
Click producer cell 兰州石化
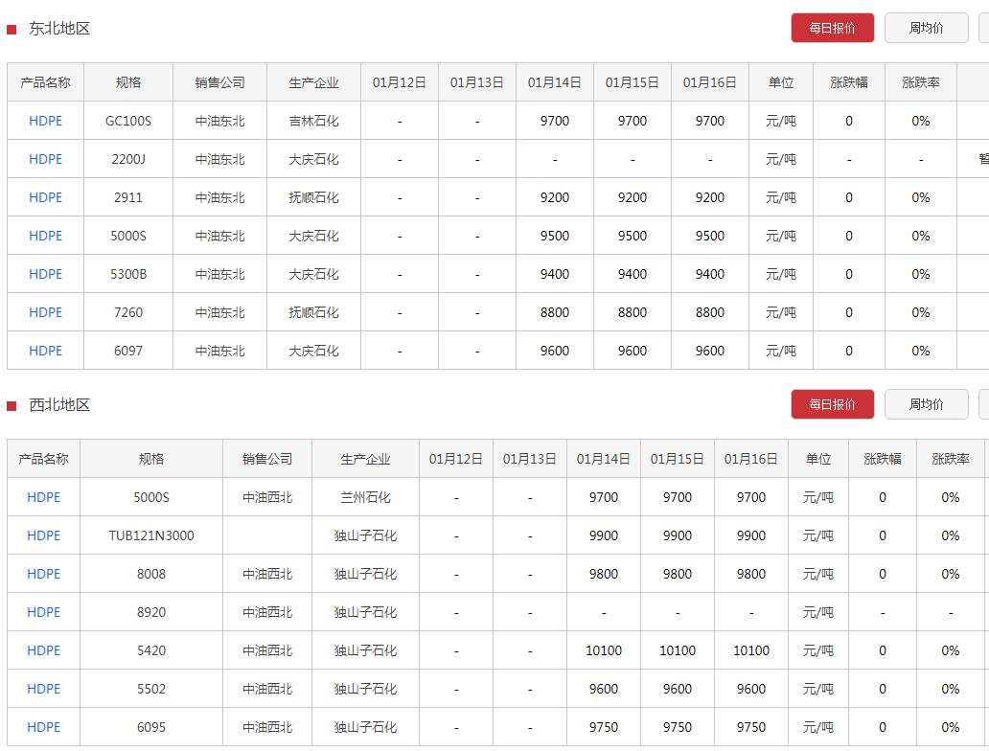coord(365,497)
